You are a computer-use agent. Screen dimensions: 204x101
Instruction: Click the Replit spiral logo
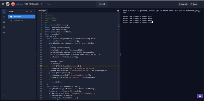pyautogui.click(x=8, y=4)
